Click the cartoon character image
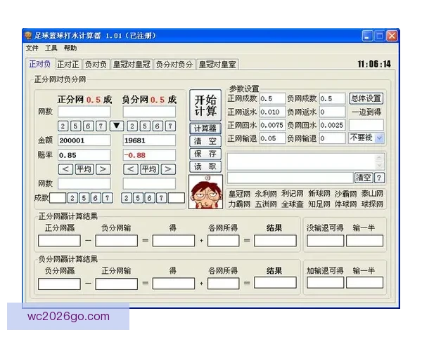The height and width of the screenshot is (337, 422). 205,192
